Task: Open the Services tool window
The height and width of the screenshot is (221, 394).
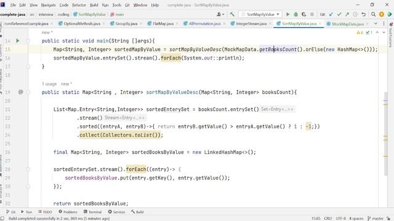Action: click(116, 212)
